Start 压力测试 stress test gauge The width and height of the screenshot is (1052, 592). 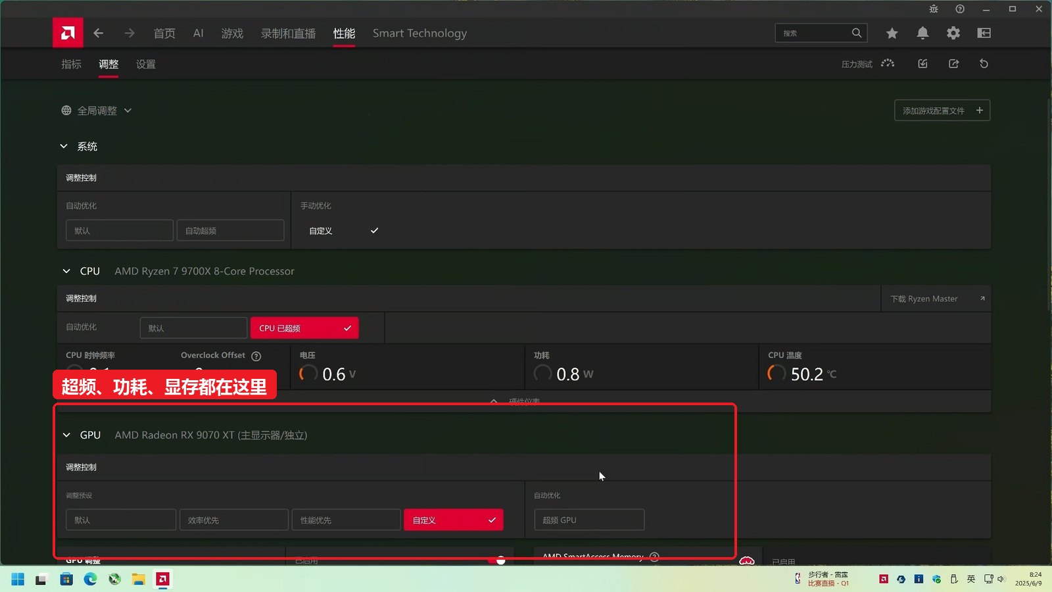[888, 64]
